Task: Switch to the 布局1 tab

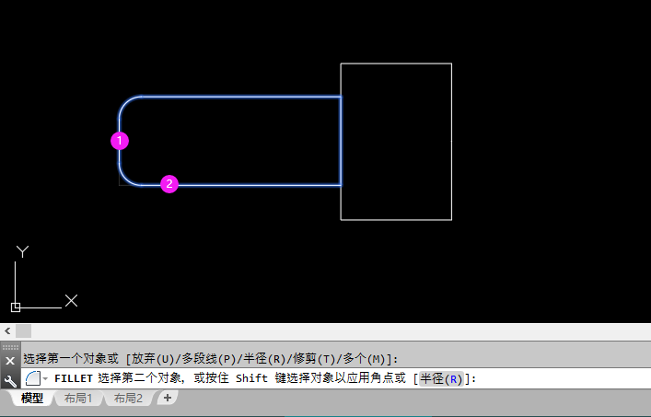Action: coord(78,399)
